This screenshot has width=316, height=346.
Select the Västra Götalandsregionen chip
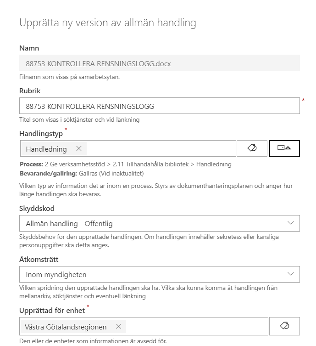coord(66,327)
